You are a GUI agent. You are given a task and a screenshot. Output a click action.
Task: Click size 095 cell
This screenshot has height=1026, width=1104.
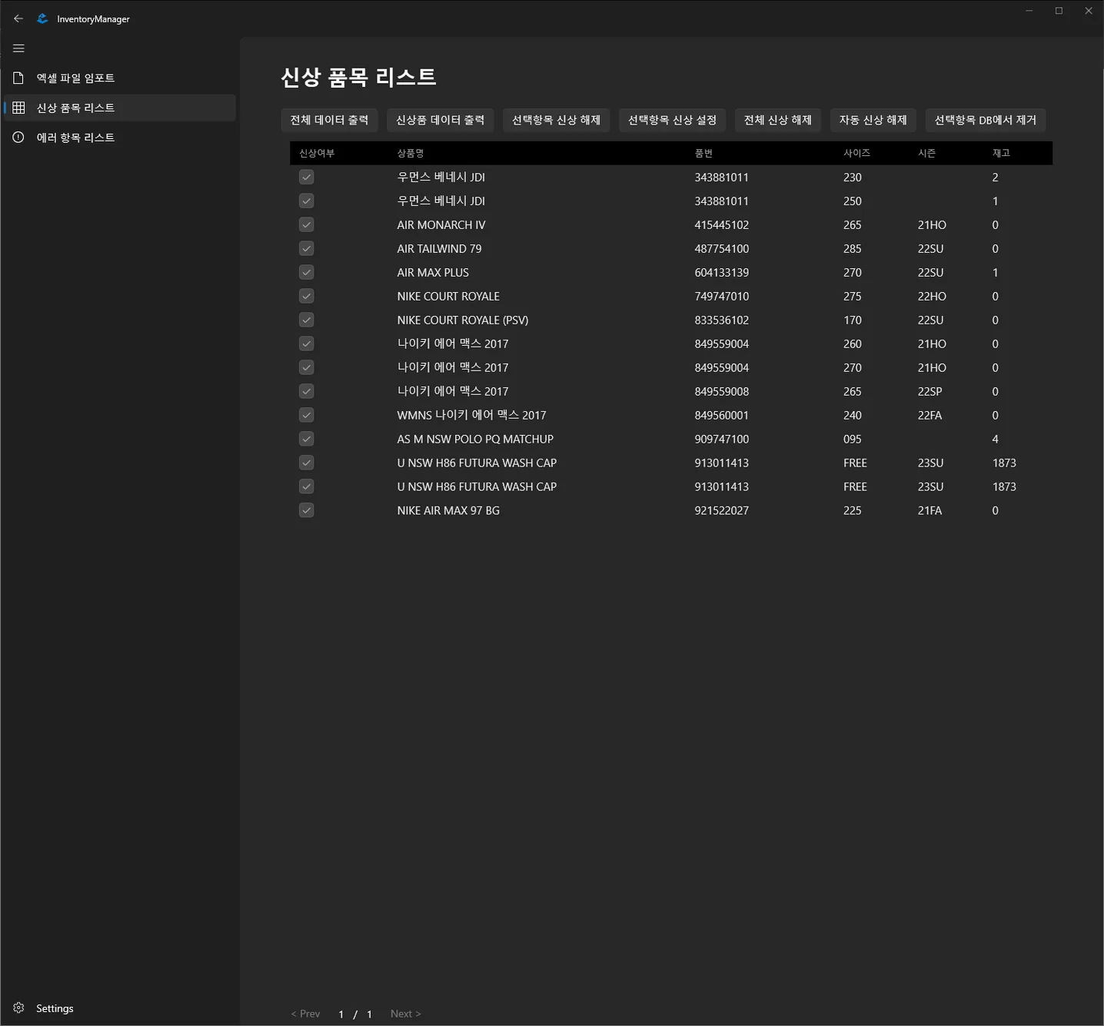852,439
